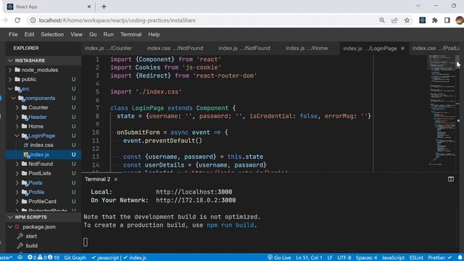Close the index.js LoginPage editor tab
Screen dimensions: 464x261
point(402,49)
